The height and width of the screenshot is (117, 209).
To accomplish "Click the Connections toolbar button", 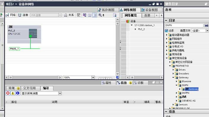I will [23, 15].
